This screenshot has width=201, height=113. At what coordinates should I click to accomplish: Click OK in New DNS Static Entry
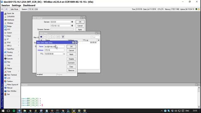[x=71, y=47]
